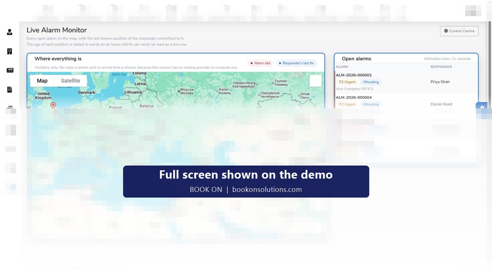492x271 pixels.
Task: Open alarm ALM-2026-000001
Action: click(354, 75)
